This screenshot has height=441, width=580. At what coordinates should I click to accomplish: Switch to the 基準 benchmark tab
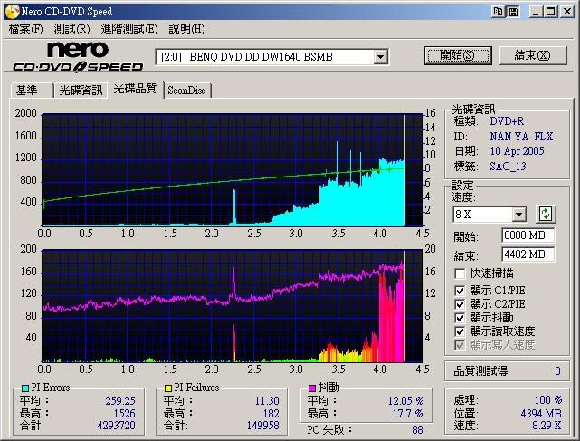(32, 91)
